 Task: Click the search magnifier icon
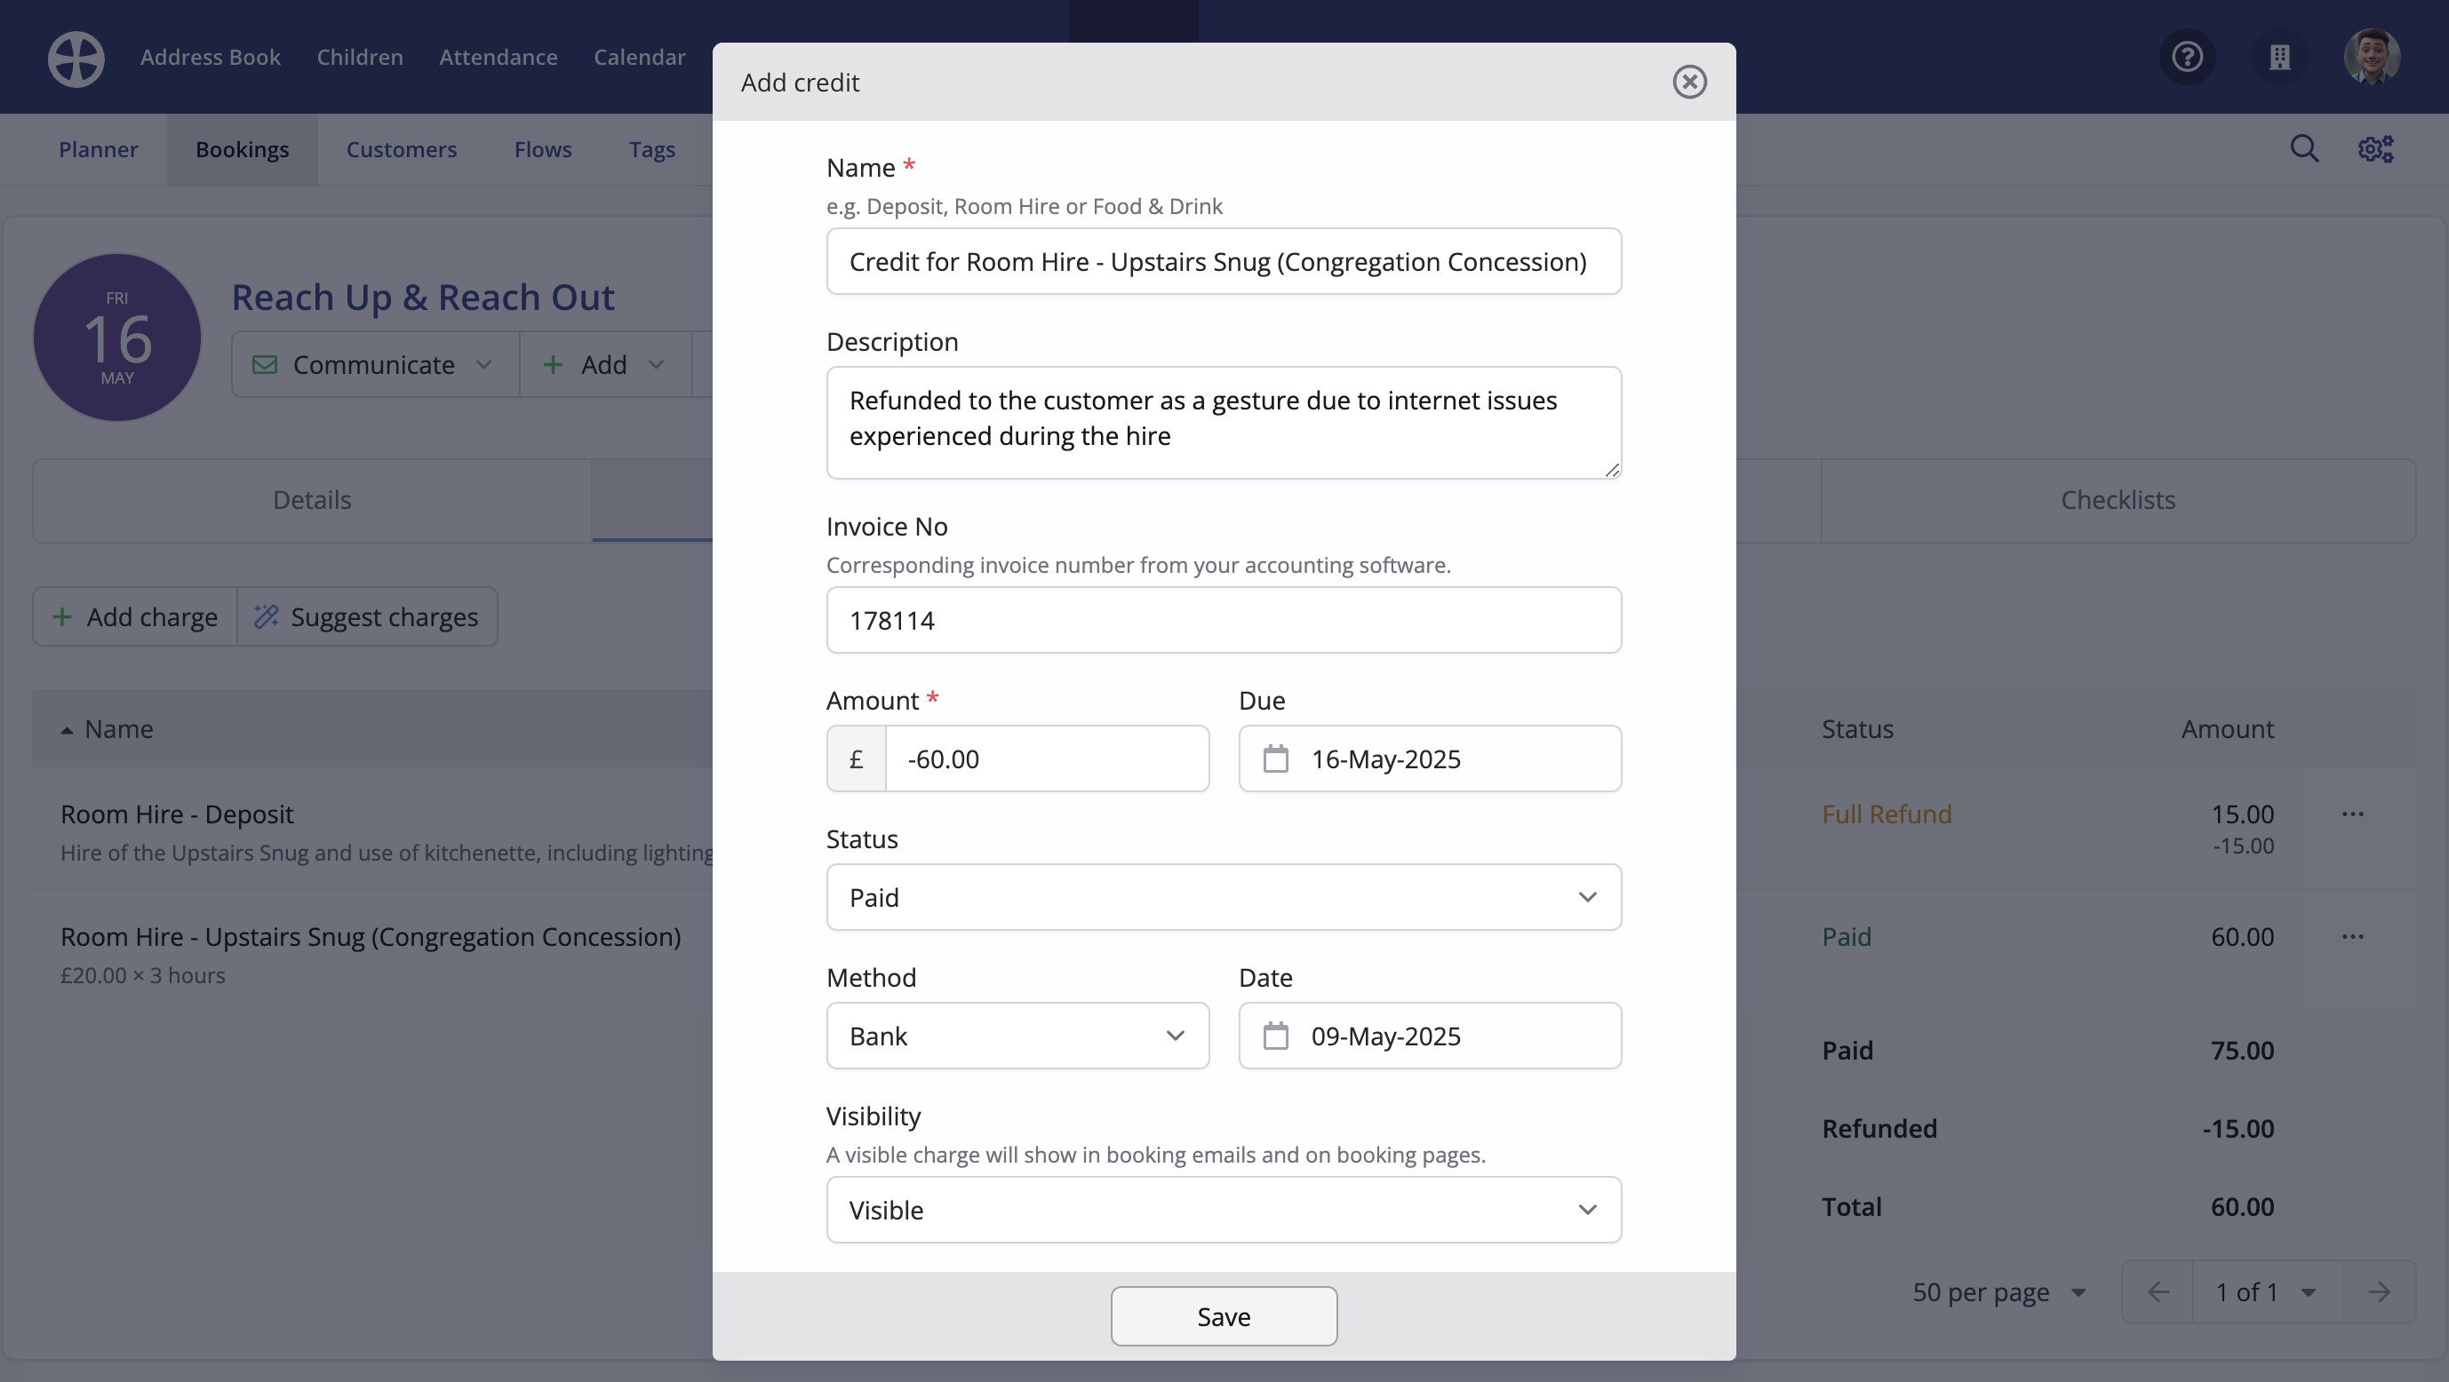[x=2303, y=148]
